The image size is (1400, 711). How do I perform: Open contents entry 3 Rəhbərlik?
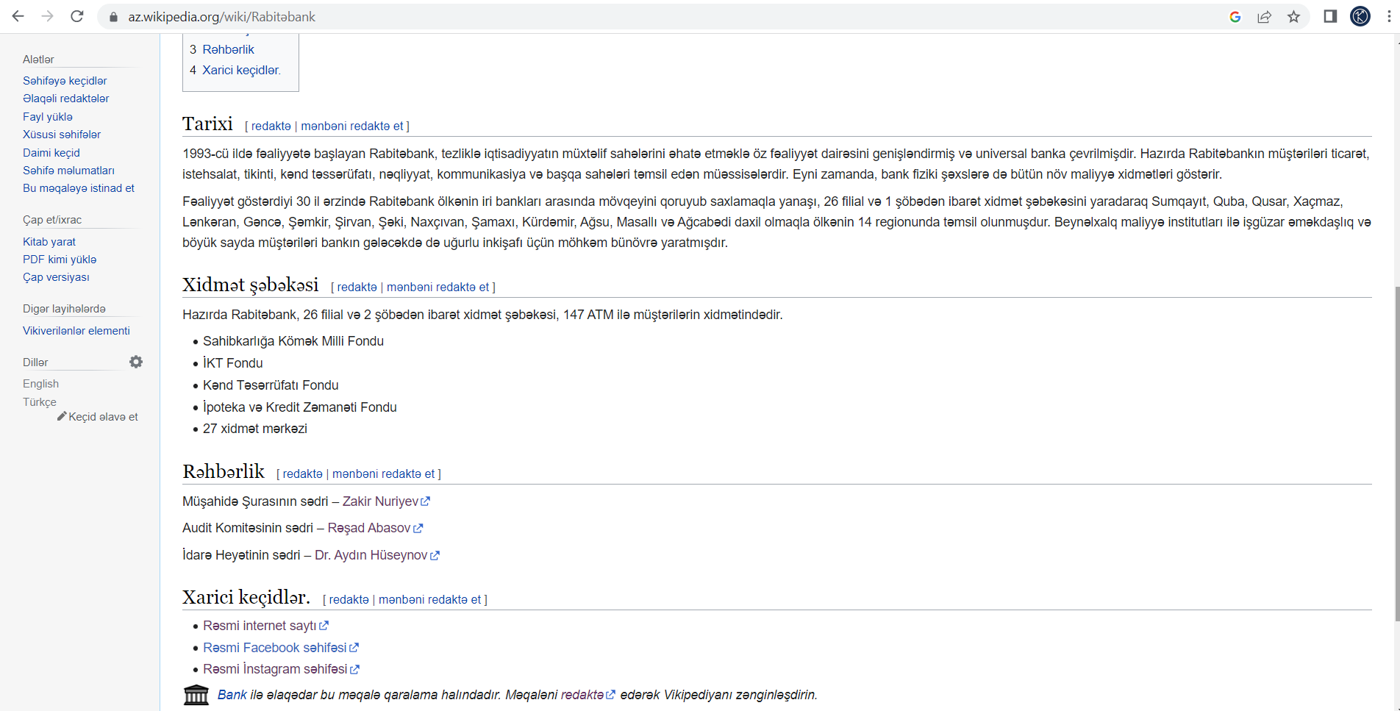222,49
